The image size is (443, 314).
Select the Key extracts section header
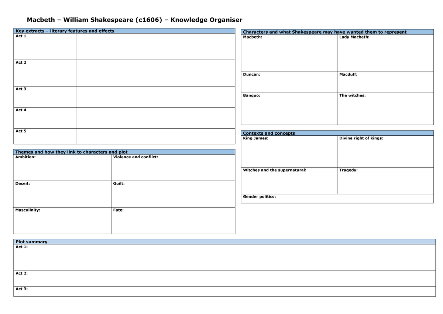[x=124, y=31]
